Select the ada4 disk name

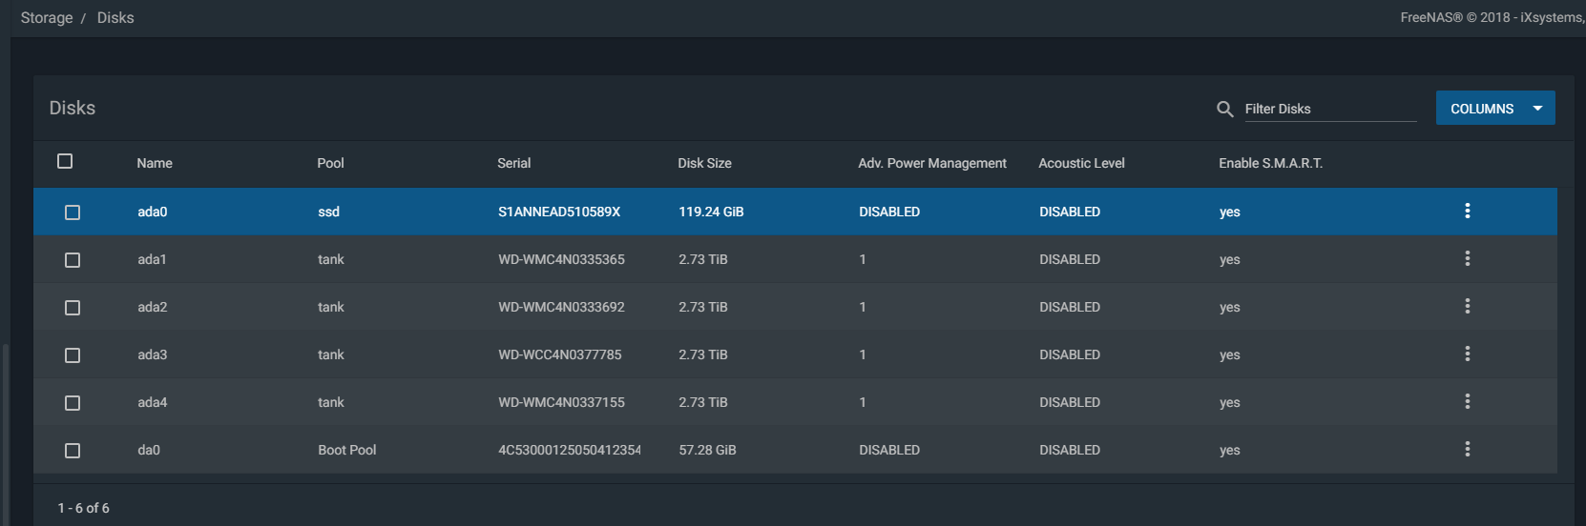tap(153, 402)
